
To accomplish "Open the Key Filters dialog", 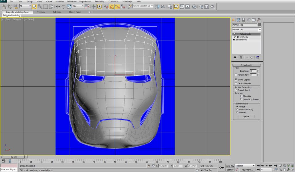I will 247,170.
